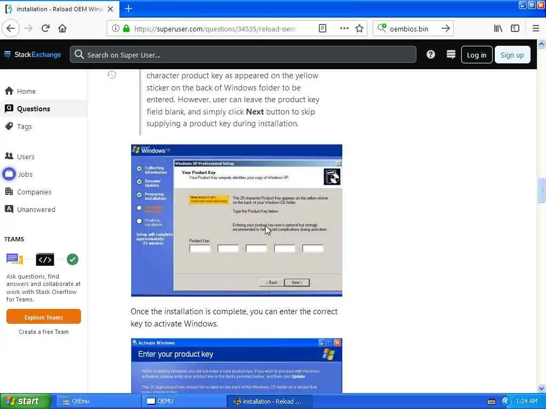Switch to QEMU in the taskbar
This screenshot has height=409, width=546.
coord(183,402)
